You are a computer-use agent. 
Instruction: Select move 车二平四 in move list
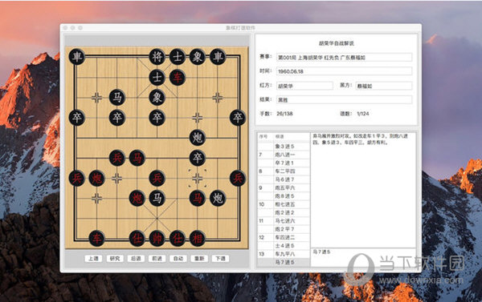click(284, 171)
